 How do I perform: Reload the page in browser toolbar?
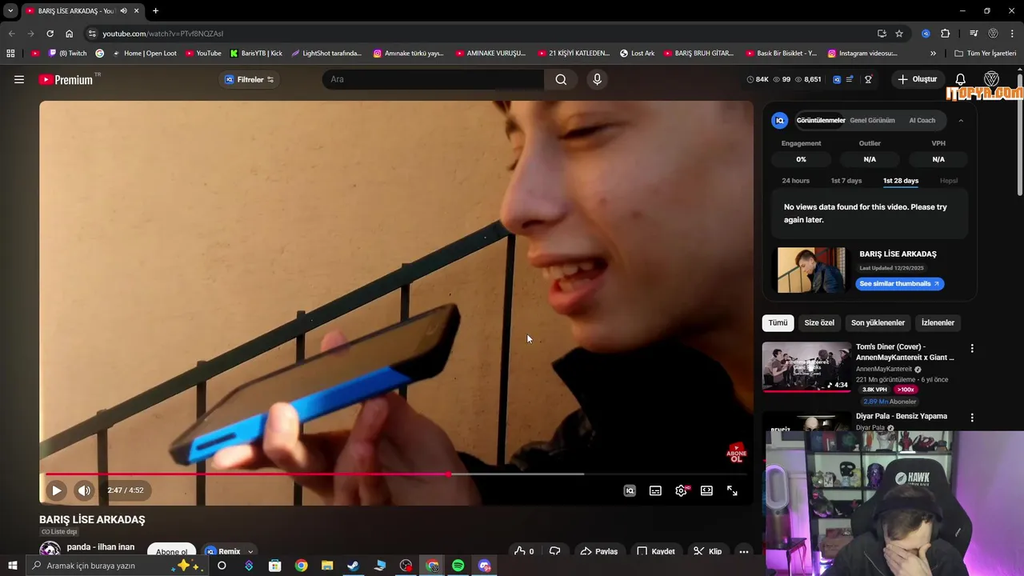(x=50, y=34)
